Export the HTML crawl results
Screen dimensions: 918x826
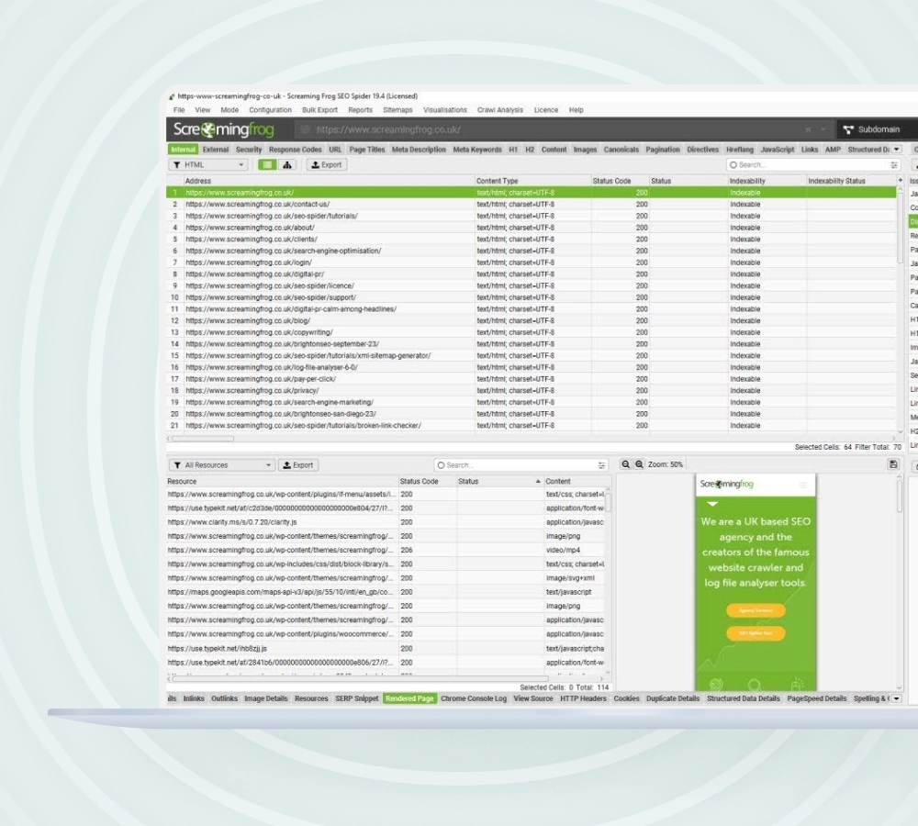click(327, 165)
